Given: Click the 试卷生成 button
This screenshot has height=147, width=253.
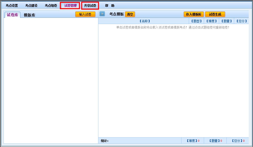Looking at the screenshot, I should pos(215,14).
